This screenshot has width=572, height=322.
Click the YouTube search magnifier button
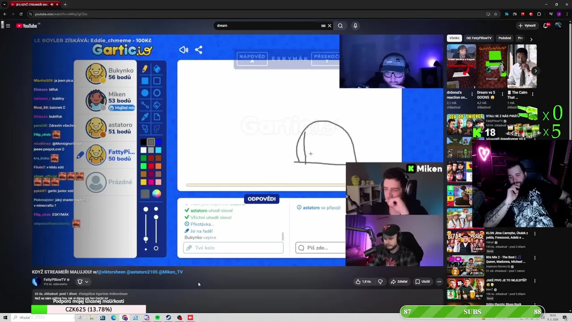pyautogui.click(x=340, y=25)
